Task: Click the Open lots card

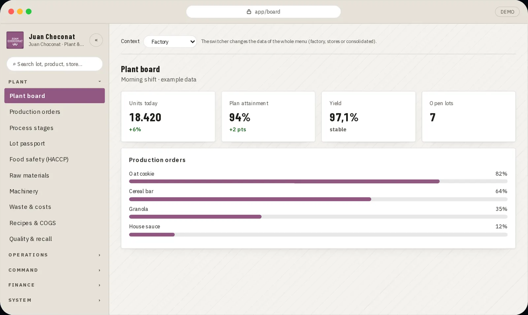Action: [x=469, y=116]
